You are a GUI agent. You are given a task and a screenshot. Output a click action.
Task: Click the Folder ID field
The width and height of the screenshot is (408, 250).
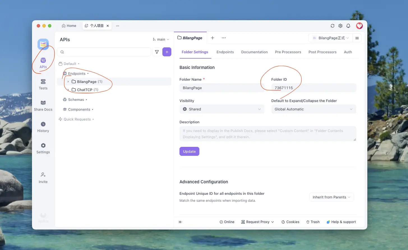(314, 88)
